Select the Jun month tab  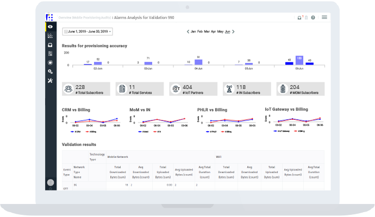click(x=227, y=31)
